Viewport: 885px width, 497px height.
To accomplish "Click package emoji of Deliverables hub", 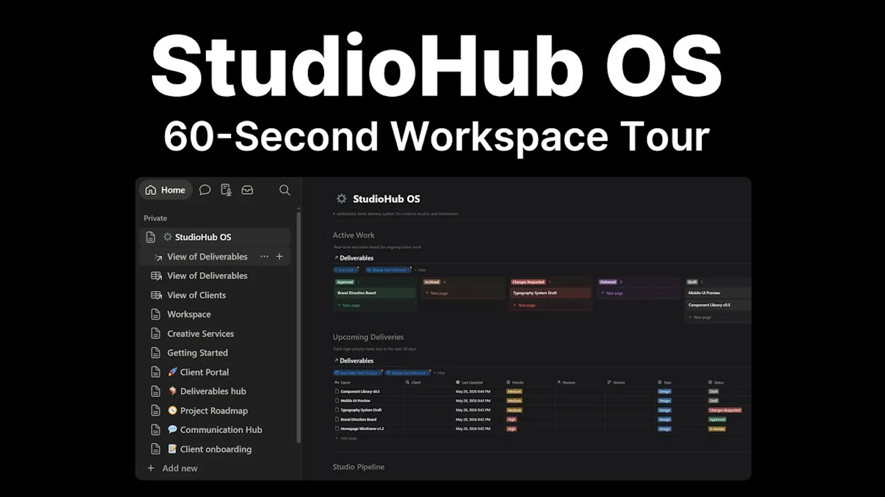I will (x=173, y=391).
